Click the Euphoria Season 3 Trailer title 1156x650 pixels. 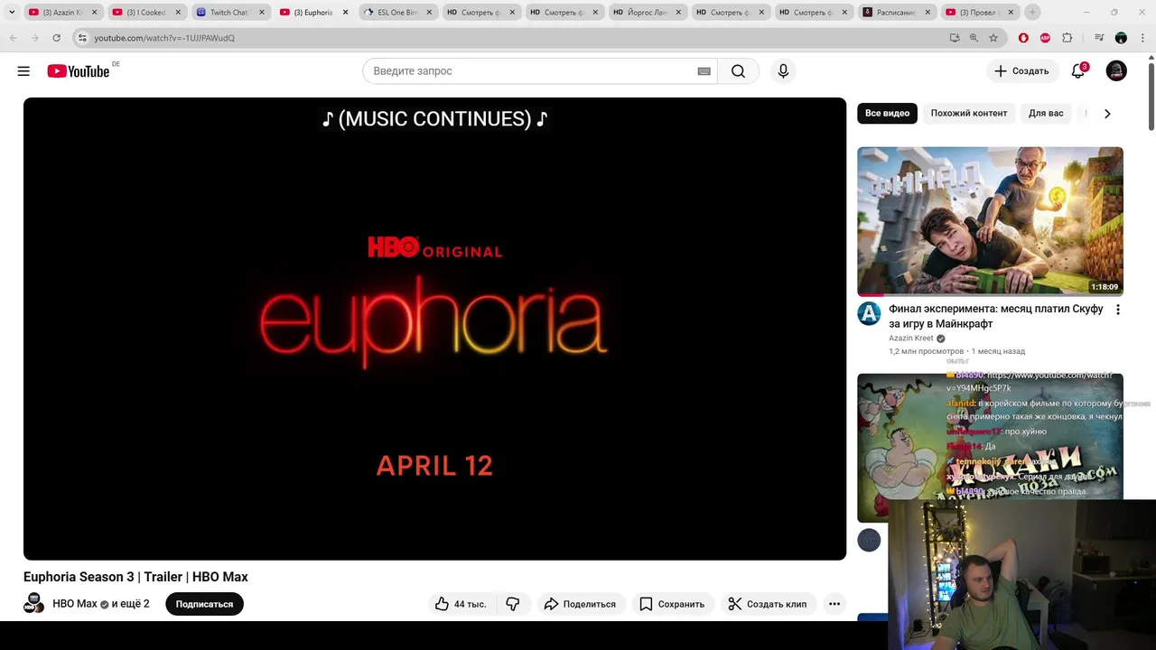(135, 577)
